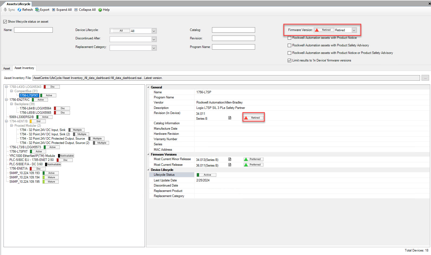Click Active badge of SNMP_10.224.109.193
Image resolution: width=431 pixels, height=255 pixels.
coord(51,173)
